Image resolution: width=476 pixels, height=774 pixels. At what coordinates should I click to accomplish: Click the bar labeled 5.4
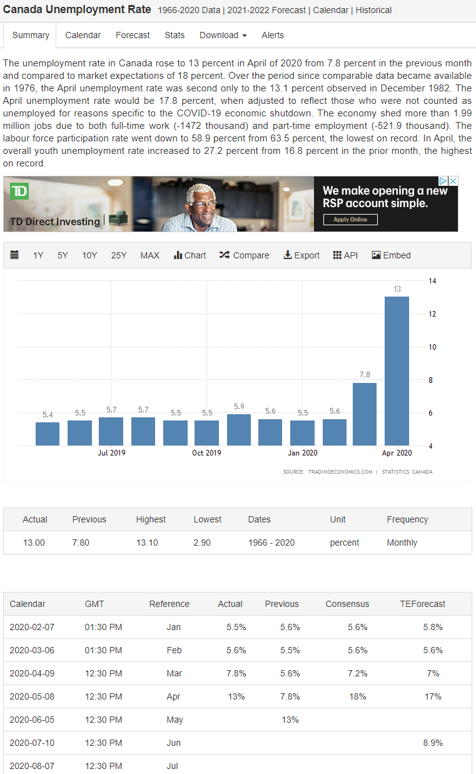click(48, 434)
